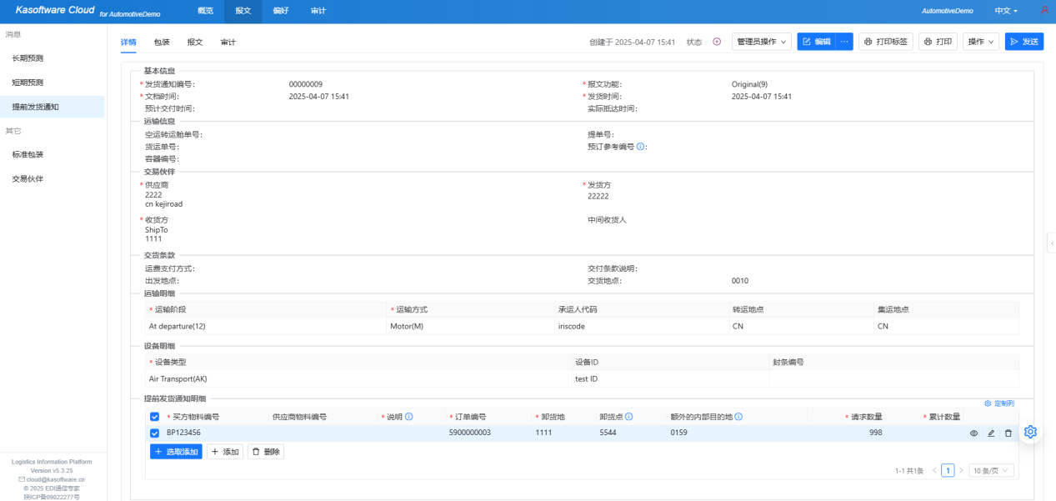
Task: Open the floating gear settings button
Action: (x=1030, y=432)
